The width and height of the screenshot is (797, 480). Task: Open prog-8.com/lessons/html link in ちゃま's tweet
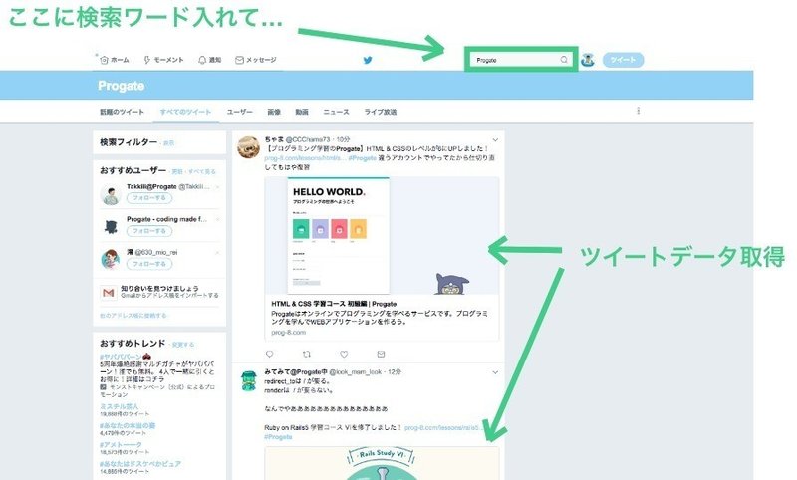tap(305, 158)
